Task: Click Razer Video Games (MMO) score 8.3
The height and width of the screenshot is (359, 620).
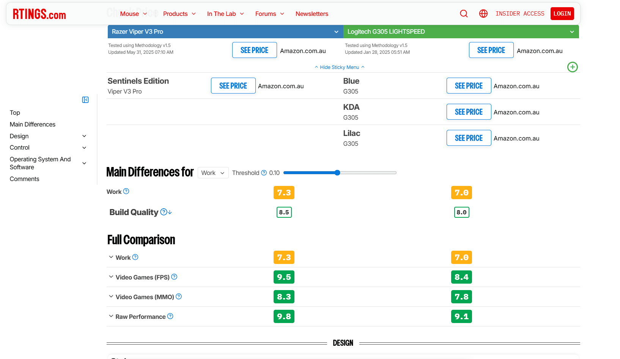Action: pyautogui.click(x=284, y=297)
